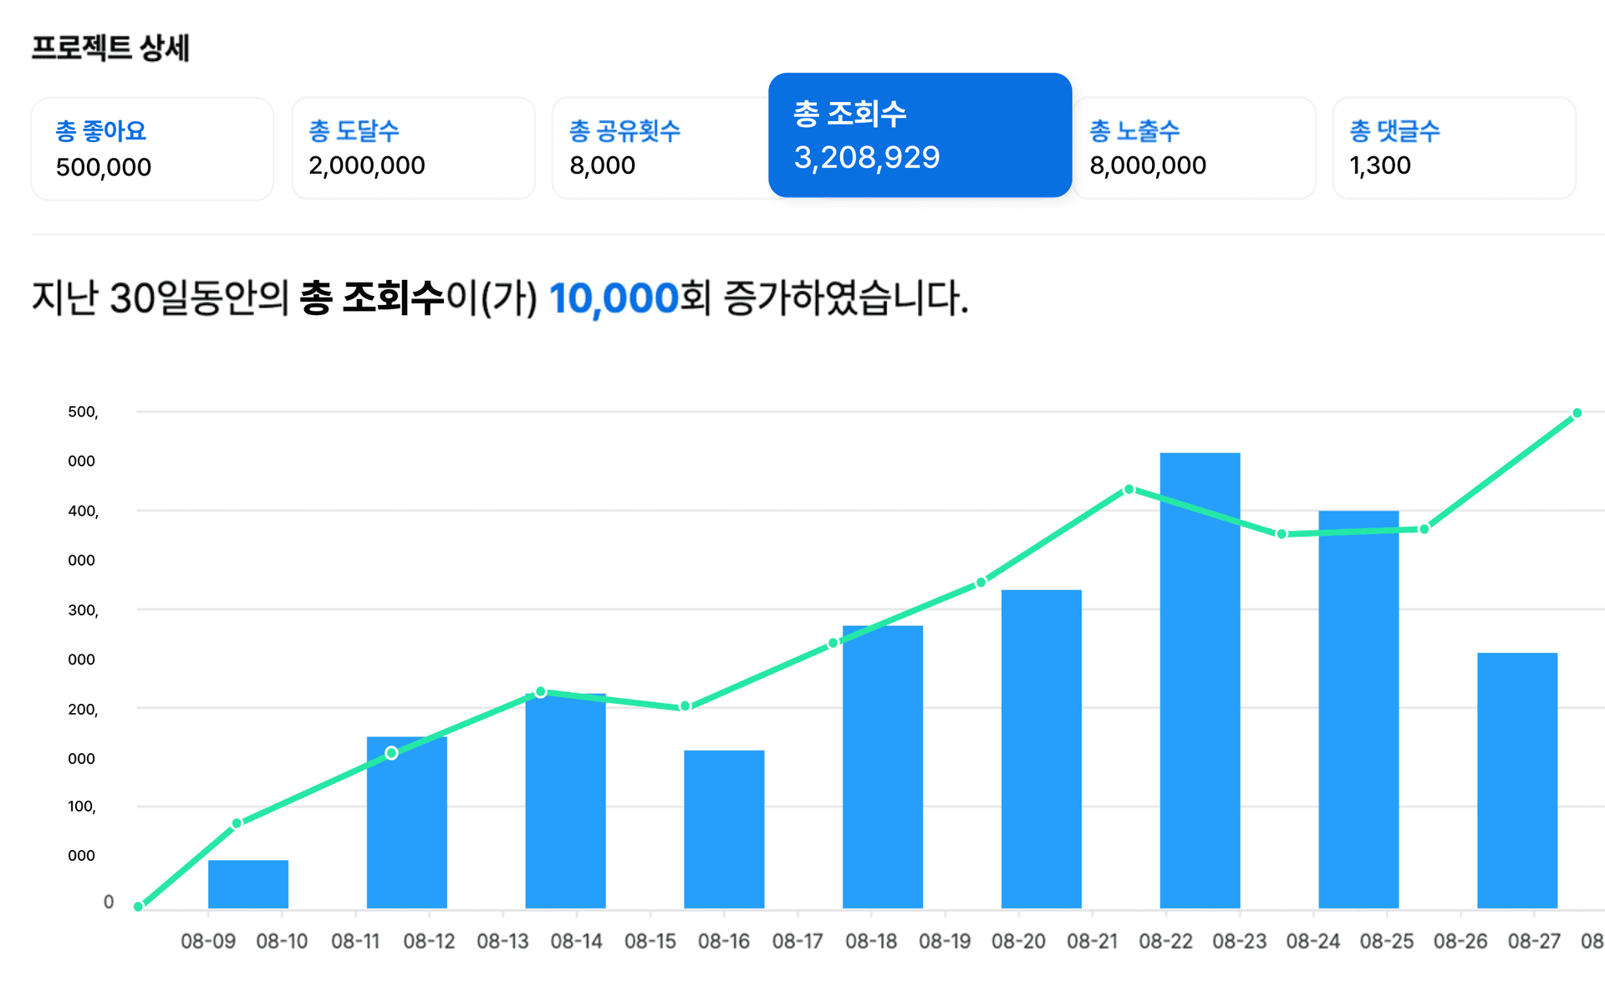Viewport: 1605px width, 988px height.
Task: Select the 총 도달수 stat card
Action: coord(413,149)
